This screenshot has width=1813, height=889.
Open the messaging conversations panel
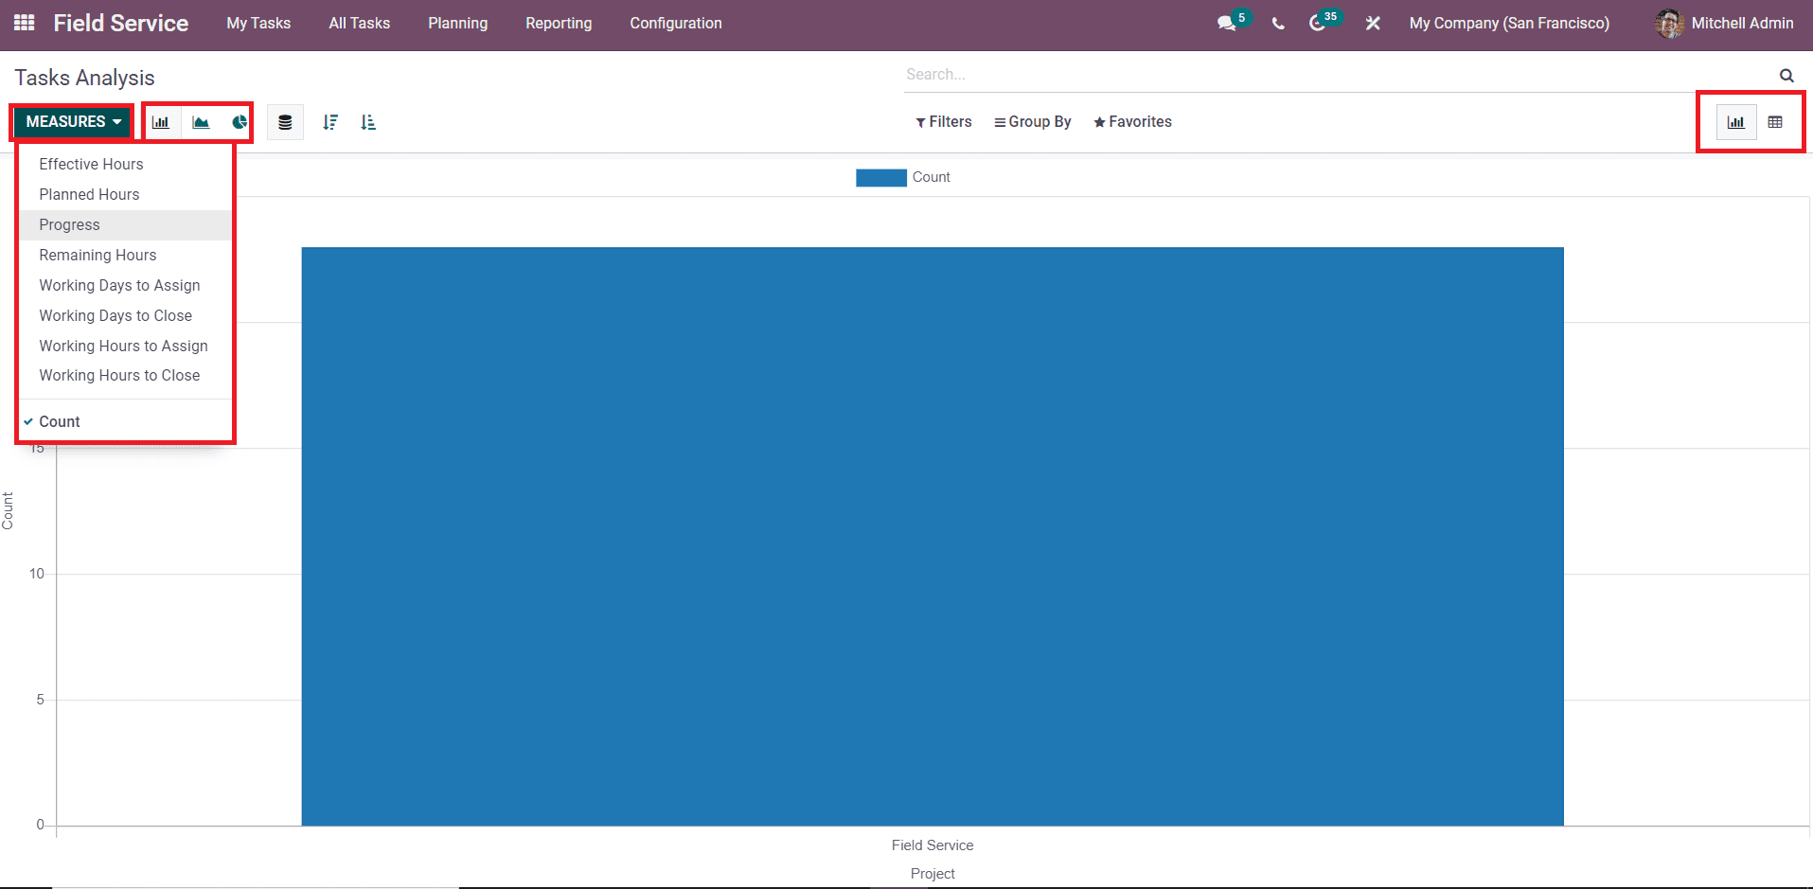click(1226, 23)
